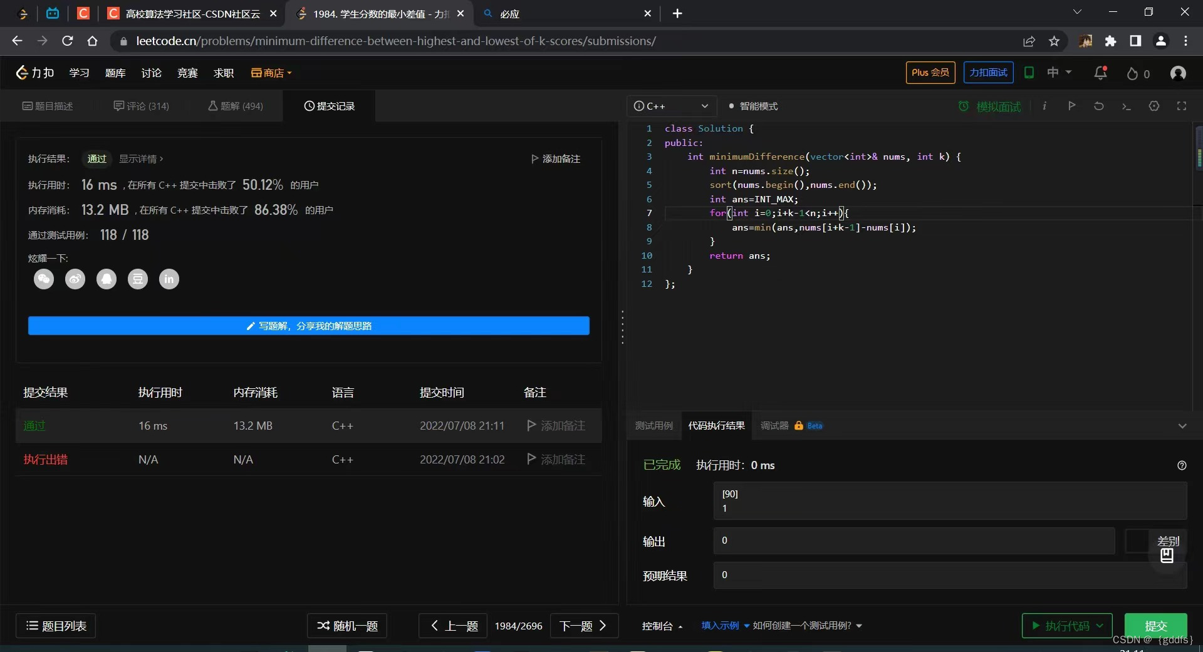Open the 调试器 Beta tab
This screenshot has width=1203, height=652.
(x=791, y=426)
